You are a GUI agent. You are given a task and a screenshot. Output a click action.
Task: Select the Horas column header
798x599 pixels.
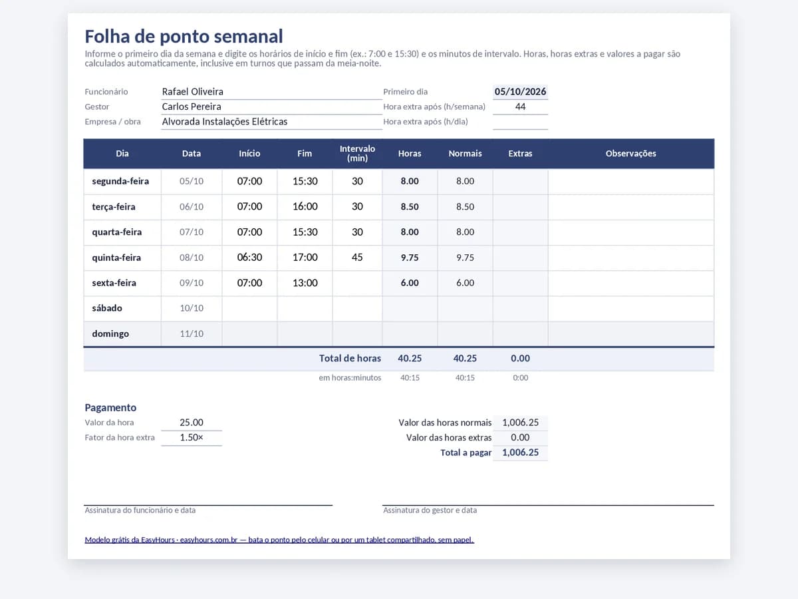(x=410, y=154)
